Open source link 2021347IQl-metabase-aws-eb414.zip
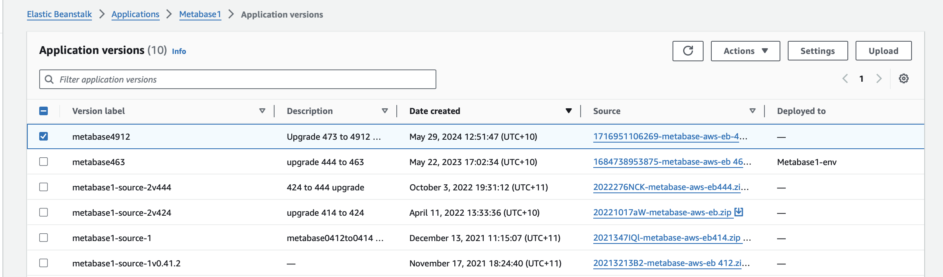Viewport: 943px width, 277px height. pyautogui.click(x=667, y=238)
